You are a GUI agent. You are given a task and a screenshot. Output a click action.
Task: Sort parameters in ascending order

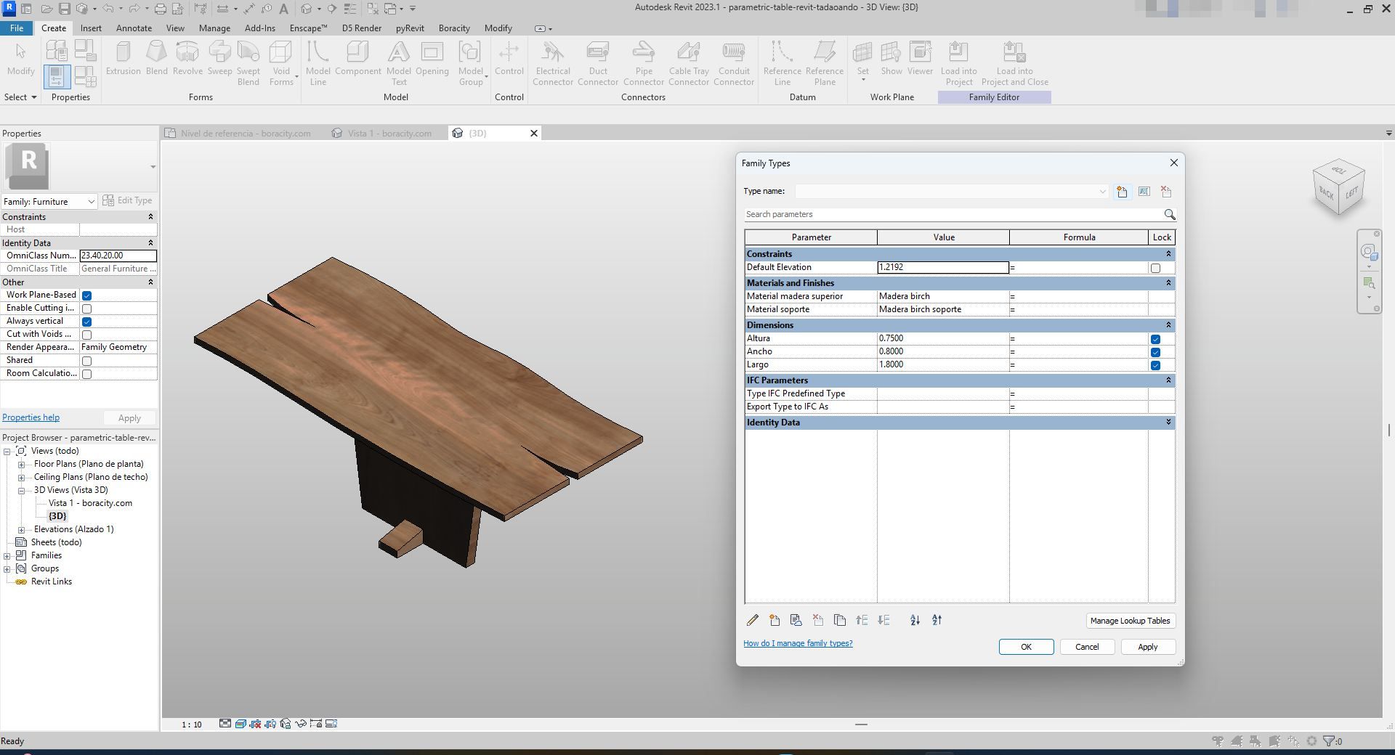pos(915,620)
